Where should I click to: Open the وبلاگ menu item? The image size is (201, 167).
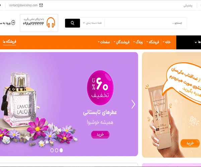[x=138, y=42]
